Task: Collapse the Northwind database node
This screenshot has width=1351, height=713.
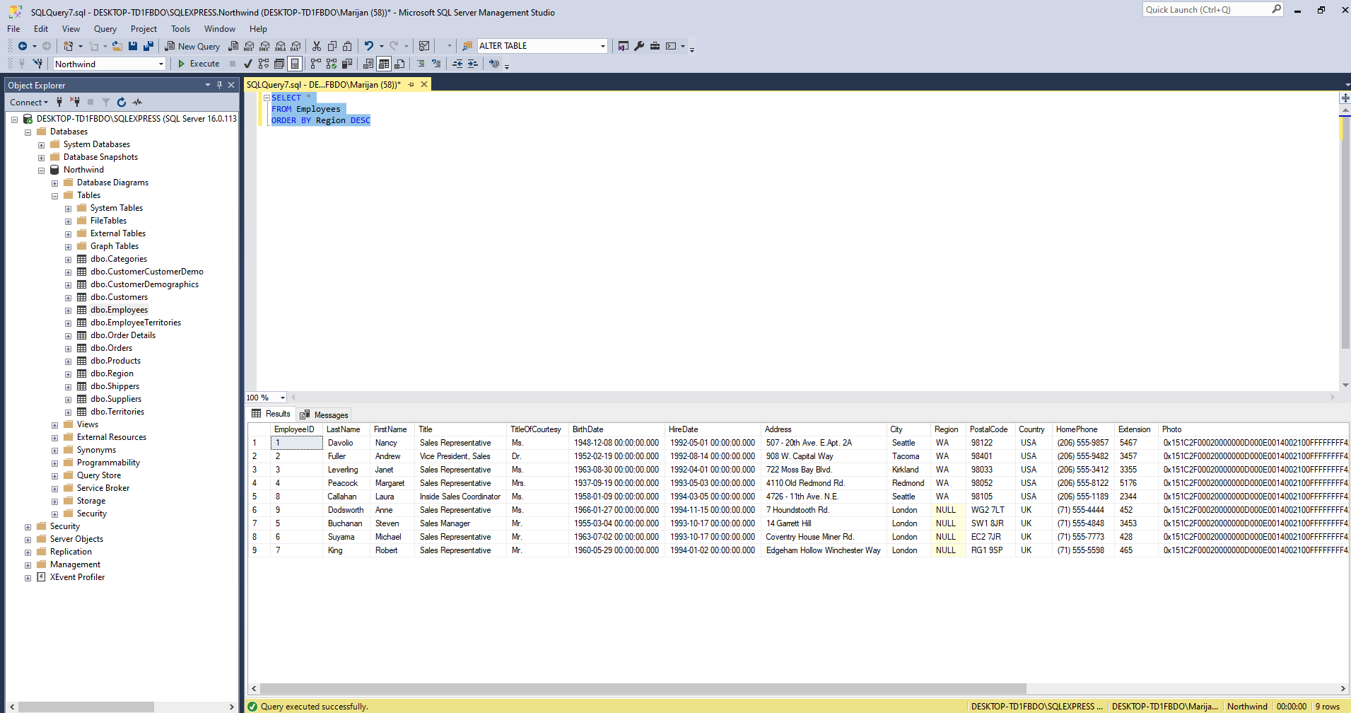Action: click(x=41, y=170)
